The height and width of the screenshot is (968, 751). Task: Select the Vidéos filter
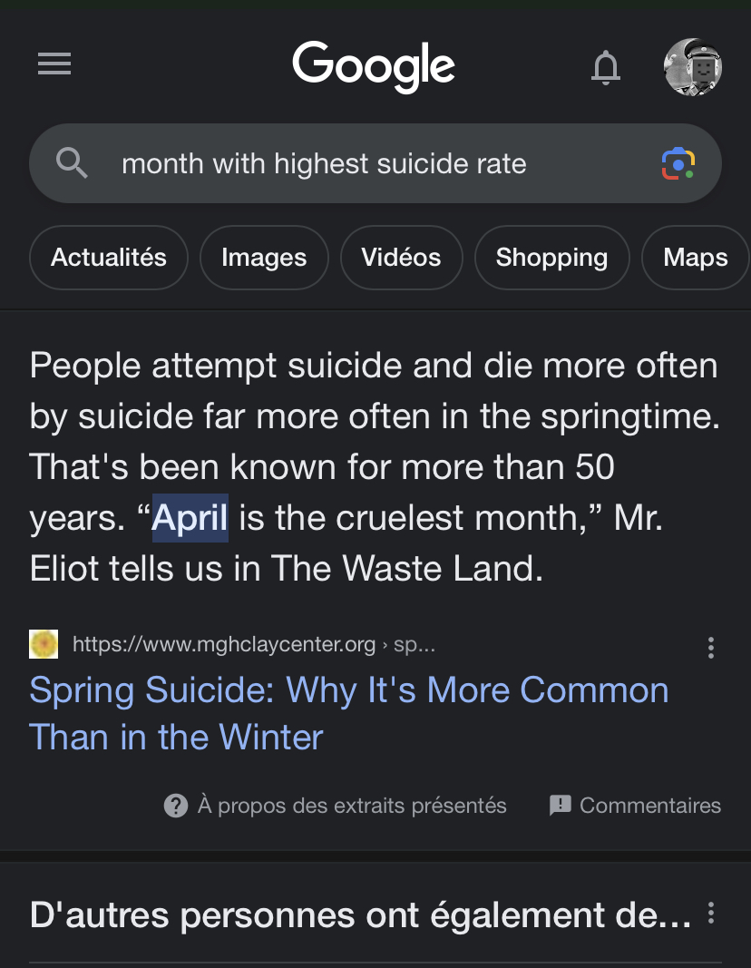[x=401, y=258]
